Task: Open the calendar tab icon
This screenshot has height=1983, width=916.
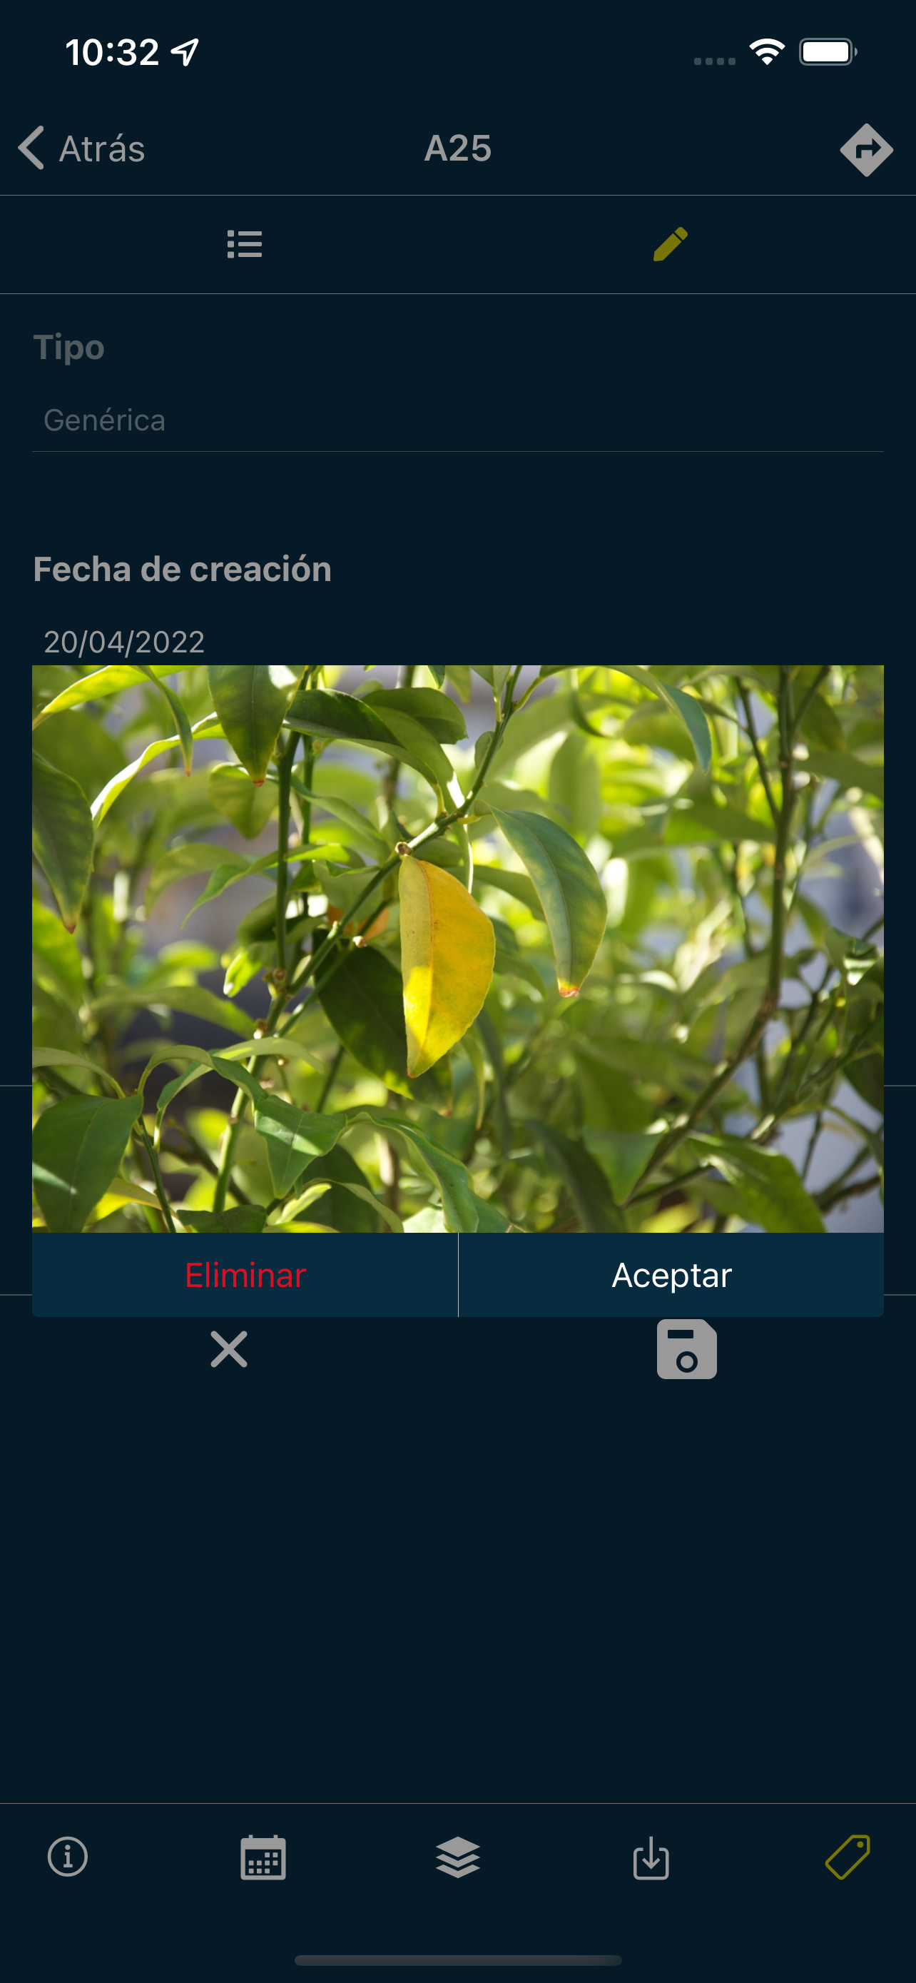Action: coord(263,1857)
